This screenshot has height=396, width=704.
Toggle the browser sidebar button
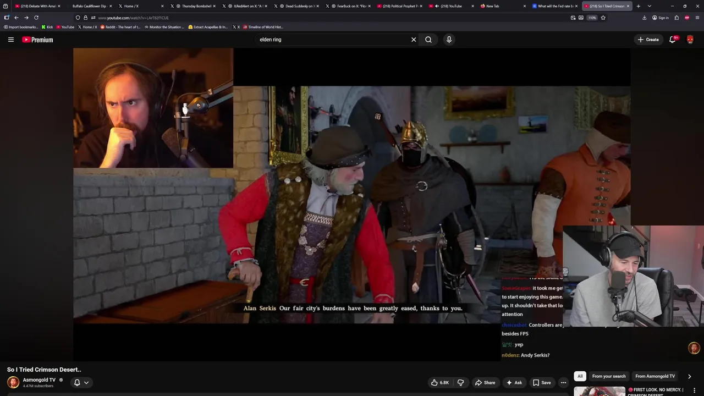tap(6, 18)
